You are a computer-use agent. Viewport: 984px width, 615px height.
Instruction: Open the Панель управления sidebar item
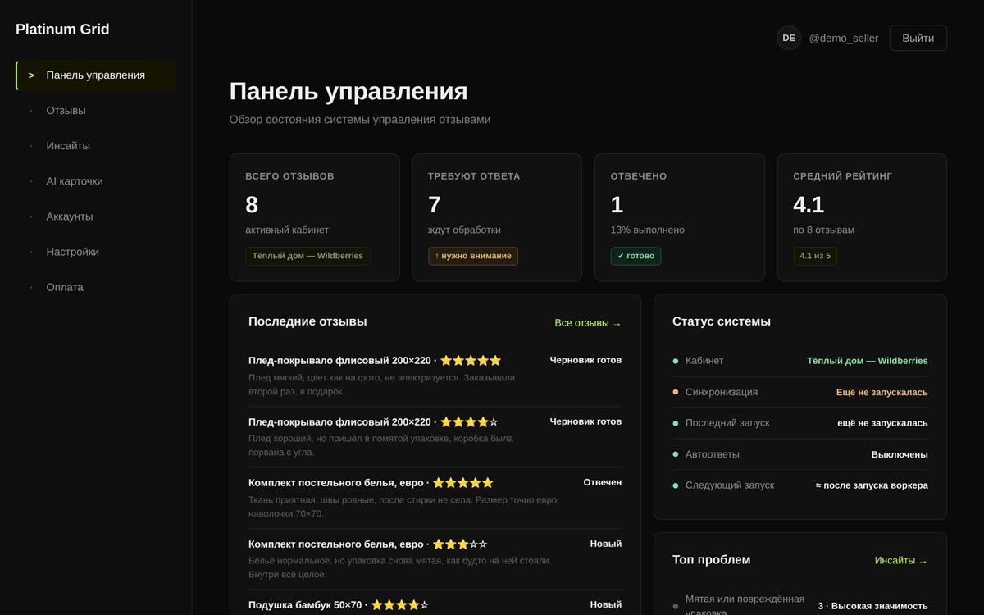pyautogui.click(x=96, y=75)
